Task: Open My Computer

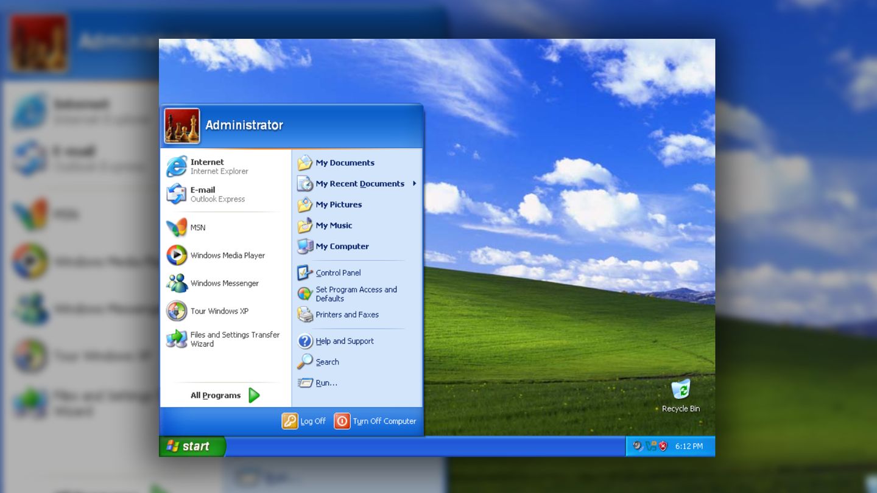Action: pyautogui.click(x=342, y=246)
